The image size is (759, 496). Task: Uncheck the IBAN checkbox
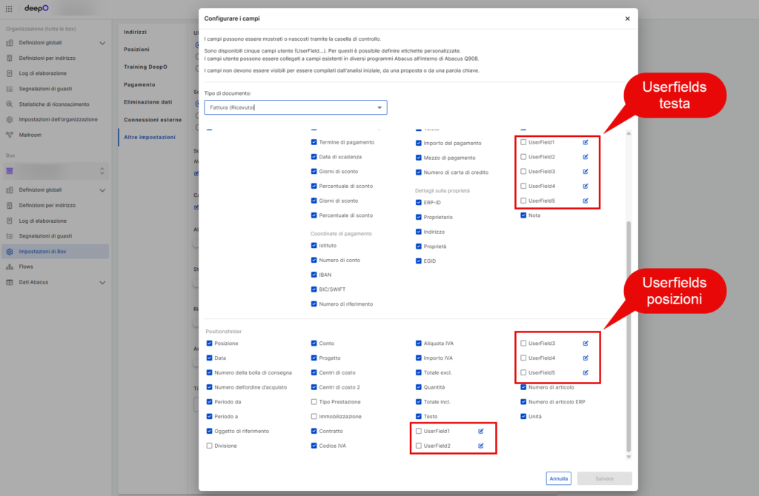point(314,275)
